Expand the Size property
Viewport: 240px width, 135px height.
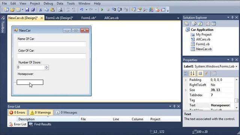coord(186,90)
